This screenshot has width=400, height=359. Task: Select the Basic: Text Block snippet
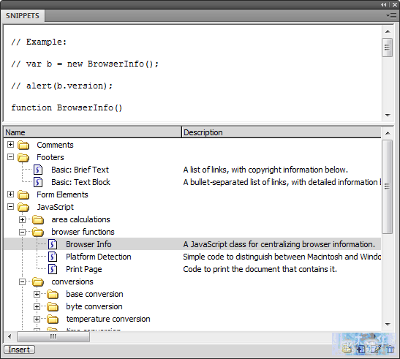pyautogui.click(x=80, y=182)
